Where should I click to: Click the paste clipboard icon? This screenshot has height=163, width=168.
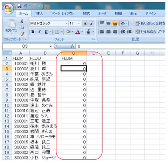[12, 23]
